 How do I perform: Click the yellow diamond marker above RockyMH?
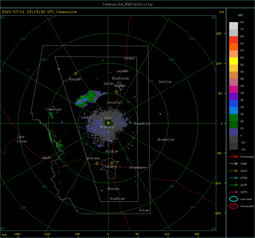click(76, 74)
